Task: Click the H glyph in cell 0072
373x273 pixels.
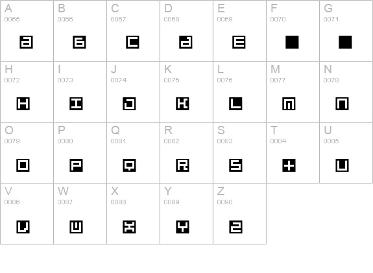Action: click(x=23, y=104)
